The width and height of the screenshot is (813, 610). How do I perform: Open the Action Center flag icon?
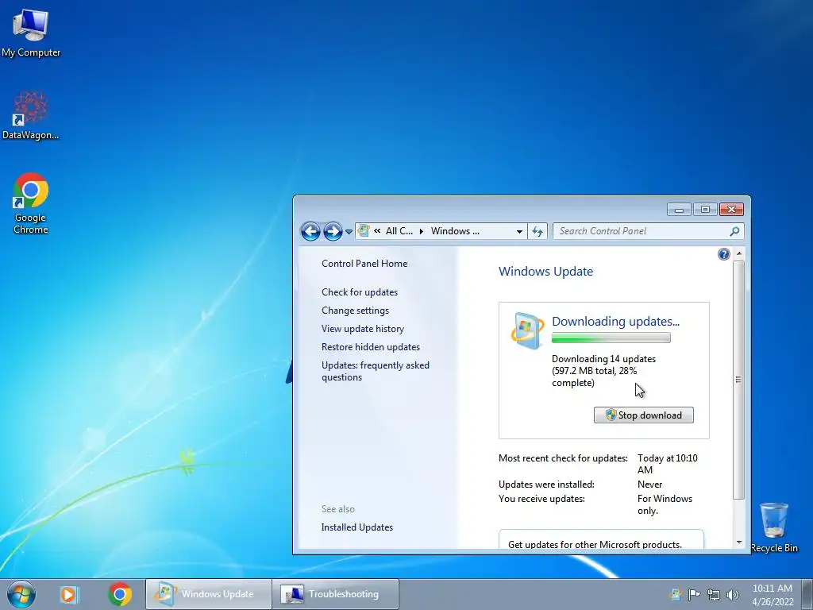(694, 594)
